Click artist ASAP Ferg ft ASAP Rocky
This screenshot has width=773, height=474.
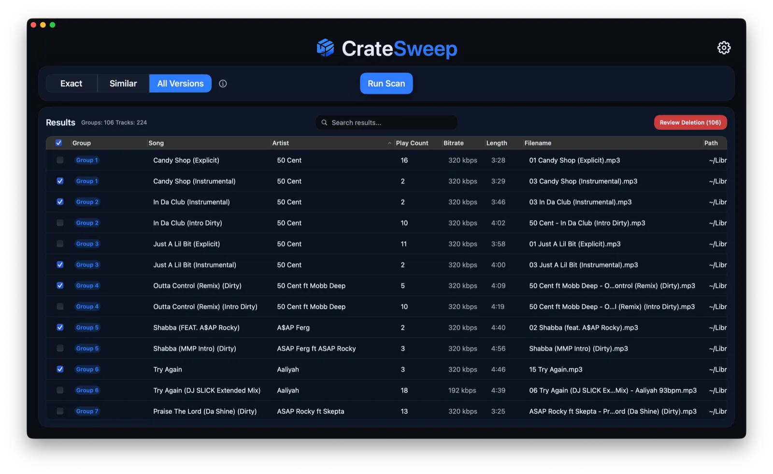[x=316, y=348]
